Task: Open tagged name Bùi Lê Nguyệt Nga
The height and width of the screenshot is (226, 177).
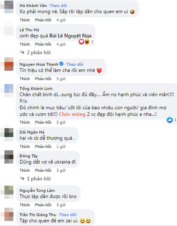Action: pos(71,36)
